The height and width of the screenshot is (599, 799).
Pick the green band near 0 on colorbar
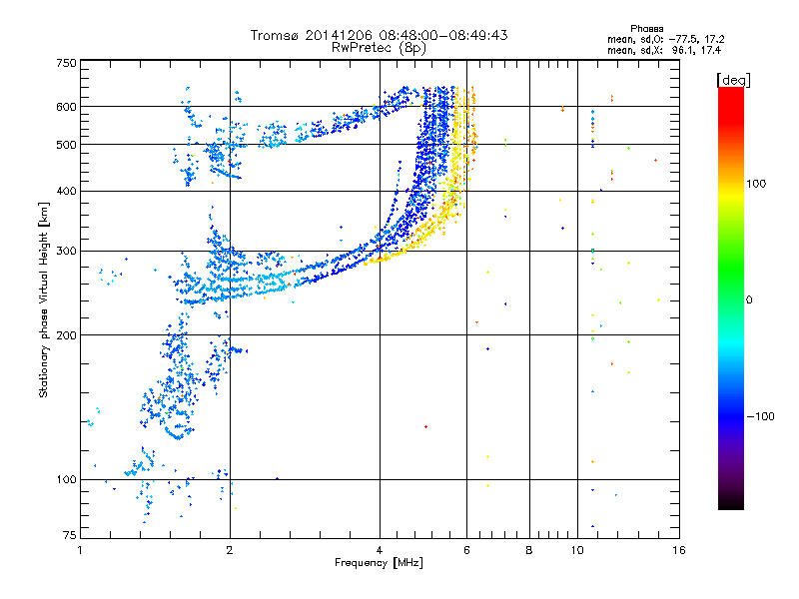pyautogui.click(x=731, y=293)
